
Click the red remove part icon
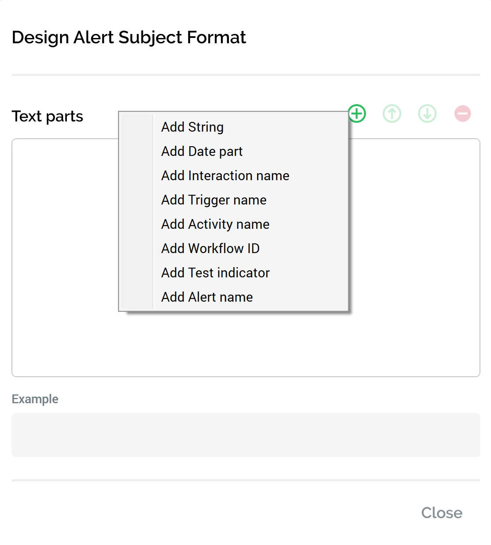point(462,114)
